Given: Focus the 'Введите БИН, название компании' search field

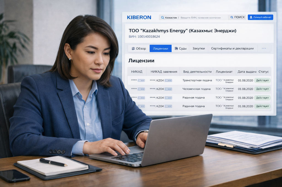Looking at the screenshot, I should coord(201,18).
